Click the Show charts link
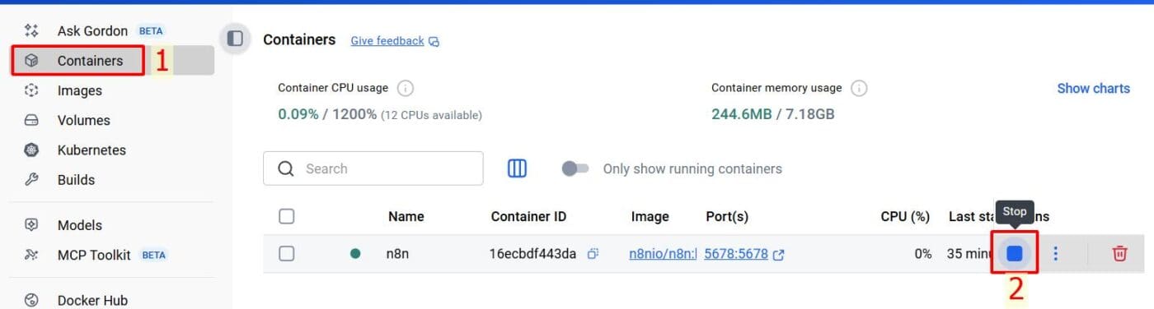This screenshot has height=309, width=1154. (1093, 88)
